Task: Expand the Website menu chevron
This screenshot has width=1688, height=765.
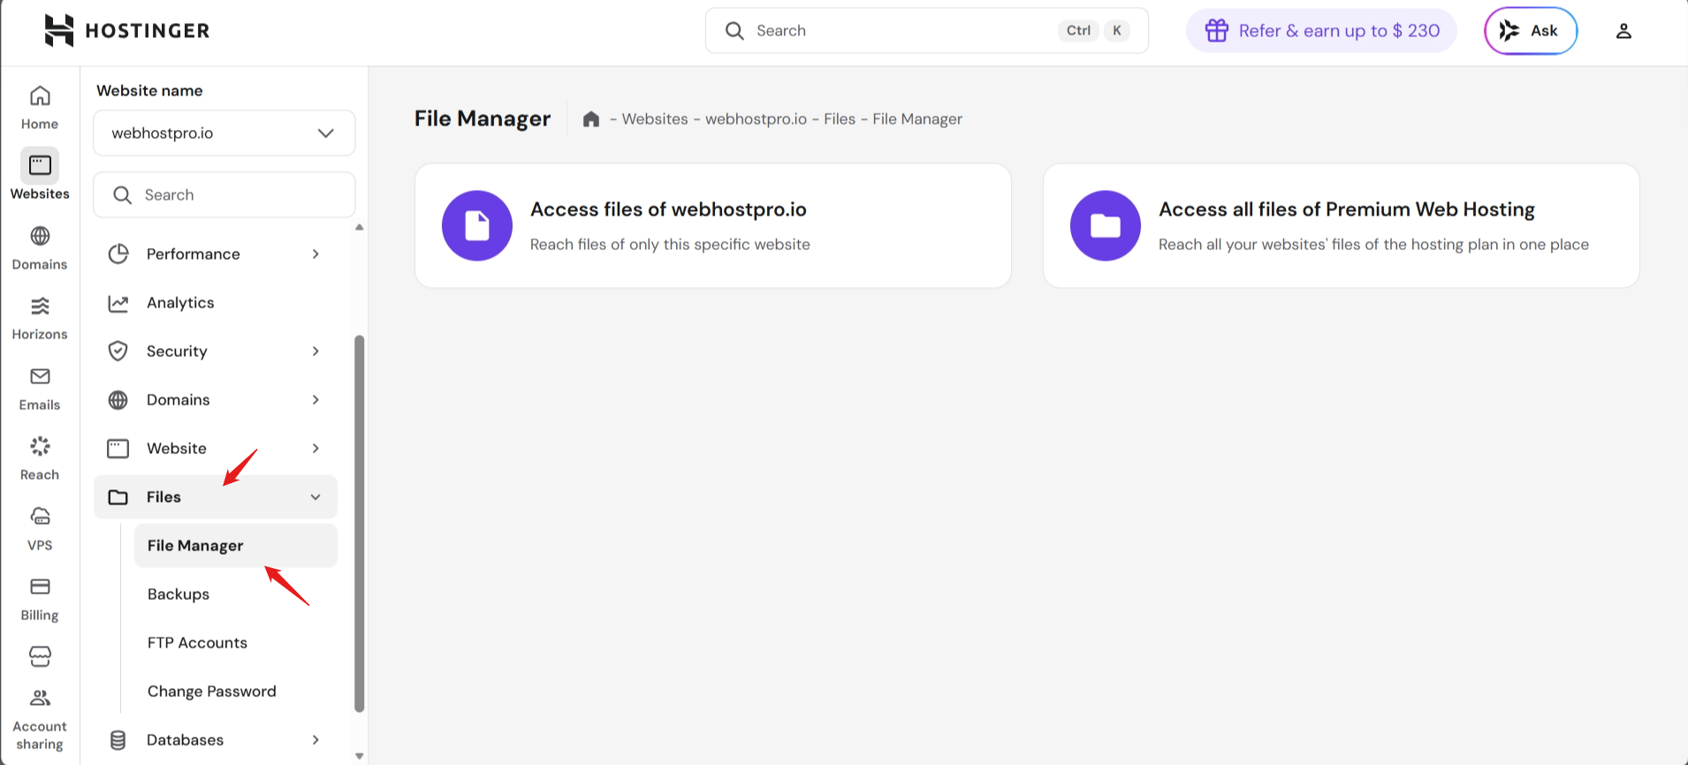Action: coord(316,449)
